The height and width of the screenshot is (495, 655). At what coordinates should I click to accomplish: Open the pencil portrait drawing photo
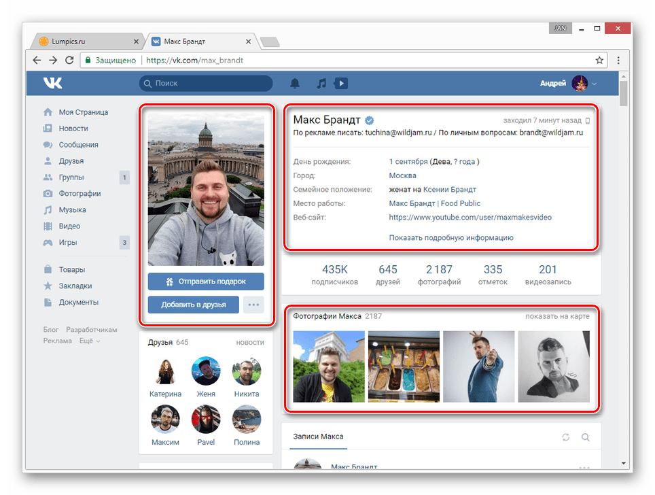click(x=554, y=366)
